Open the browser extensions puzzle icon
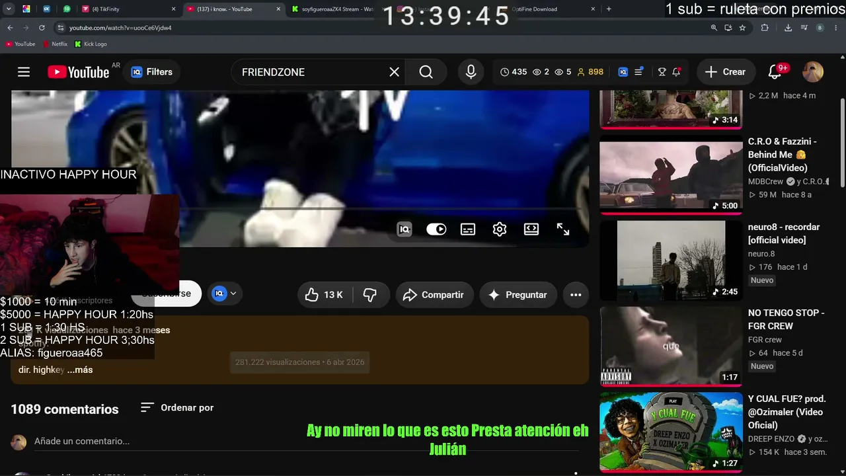 point(765,28)
